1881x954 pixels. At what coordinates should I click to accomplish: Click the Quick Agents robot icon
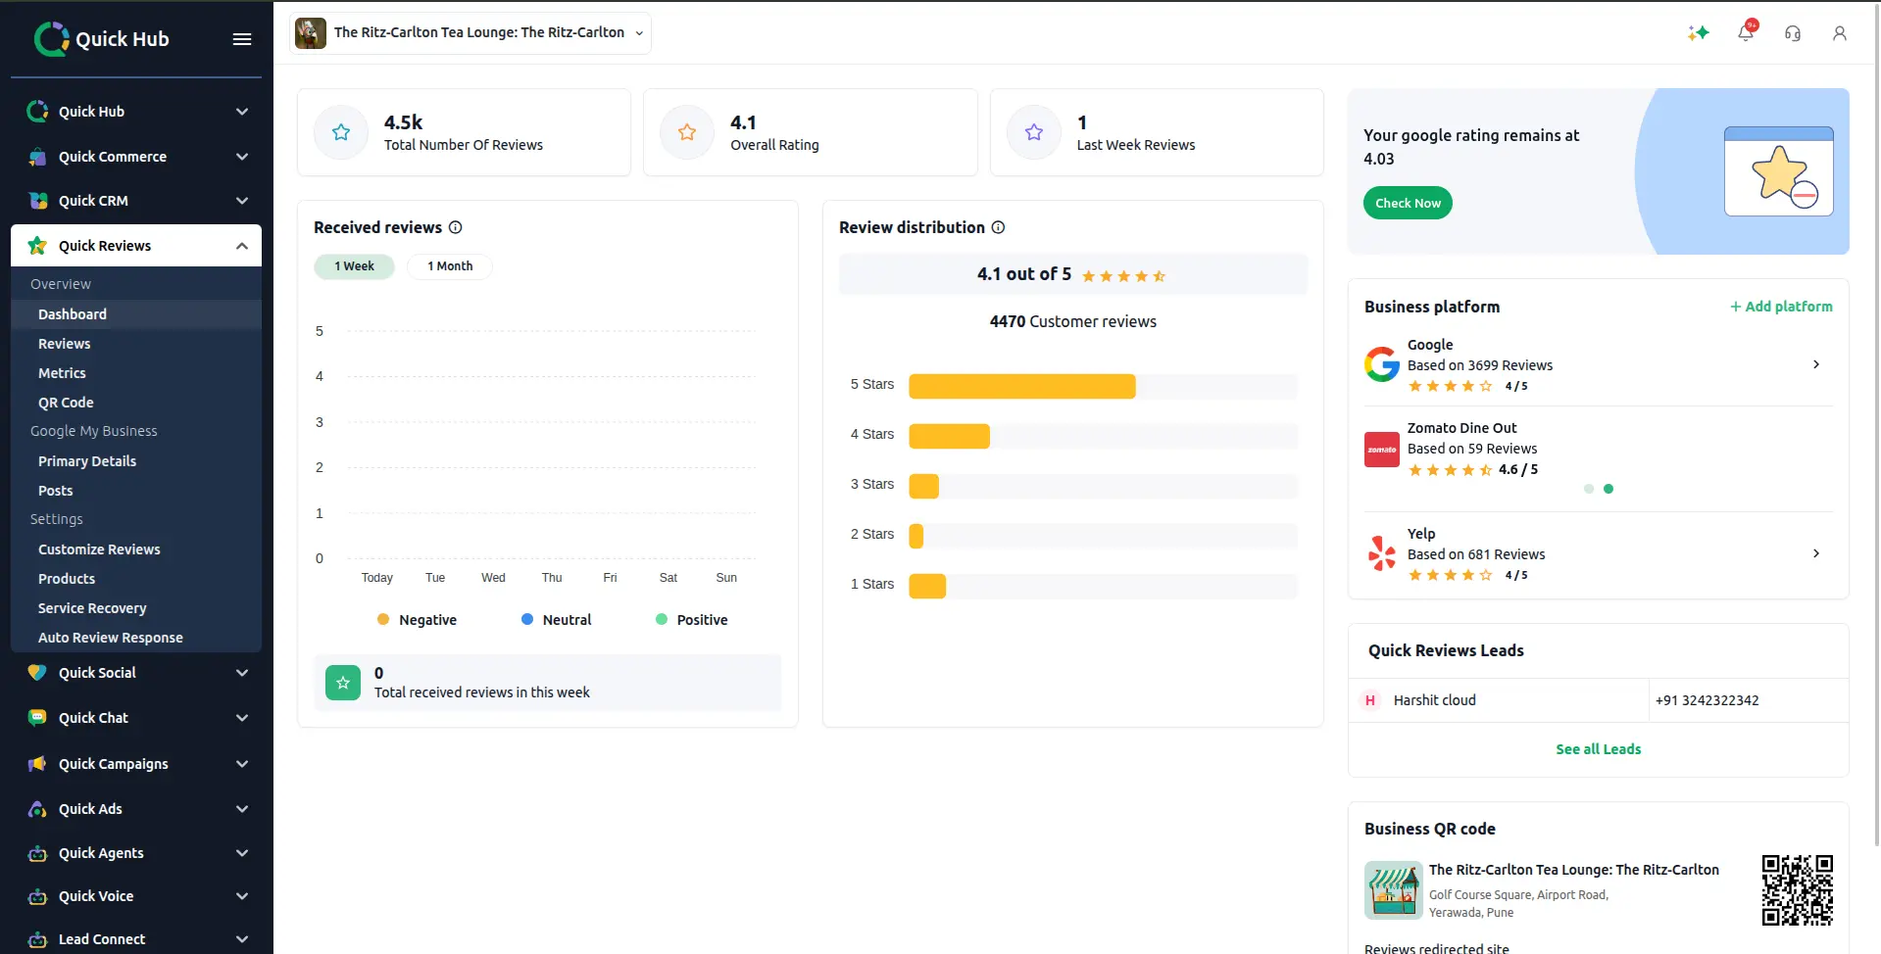(x=37, y=853)
